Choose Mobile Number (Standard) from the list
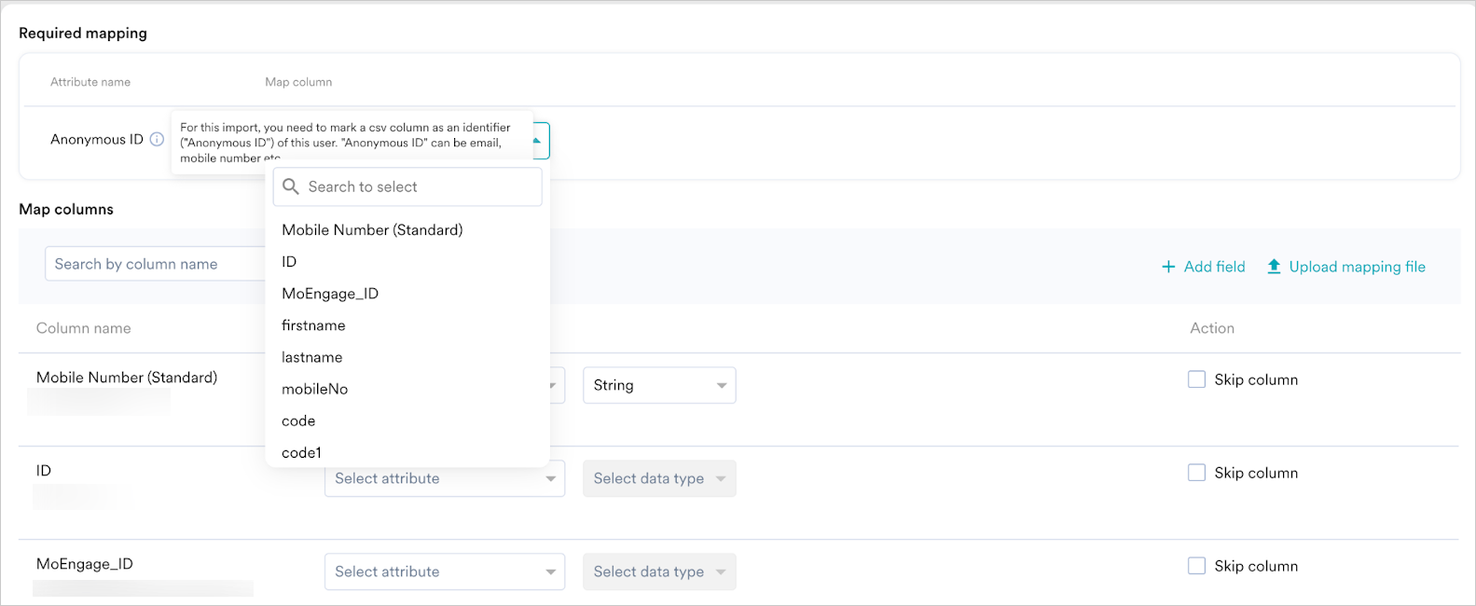This screenshot has height=606, width=1476. pyautogui.click(x=372, y=230)
